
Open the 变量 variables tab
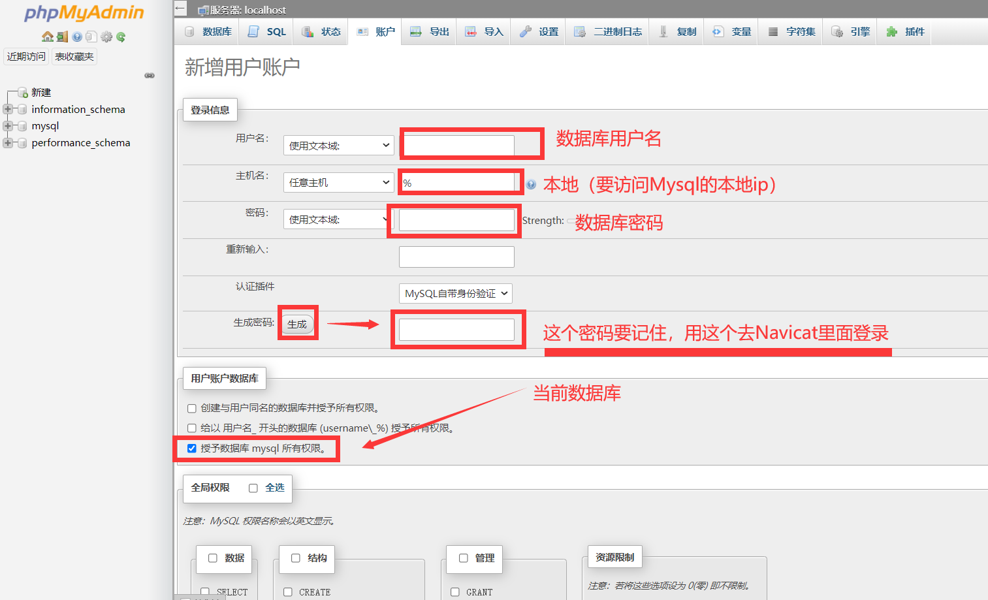tap(731, 31)
